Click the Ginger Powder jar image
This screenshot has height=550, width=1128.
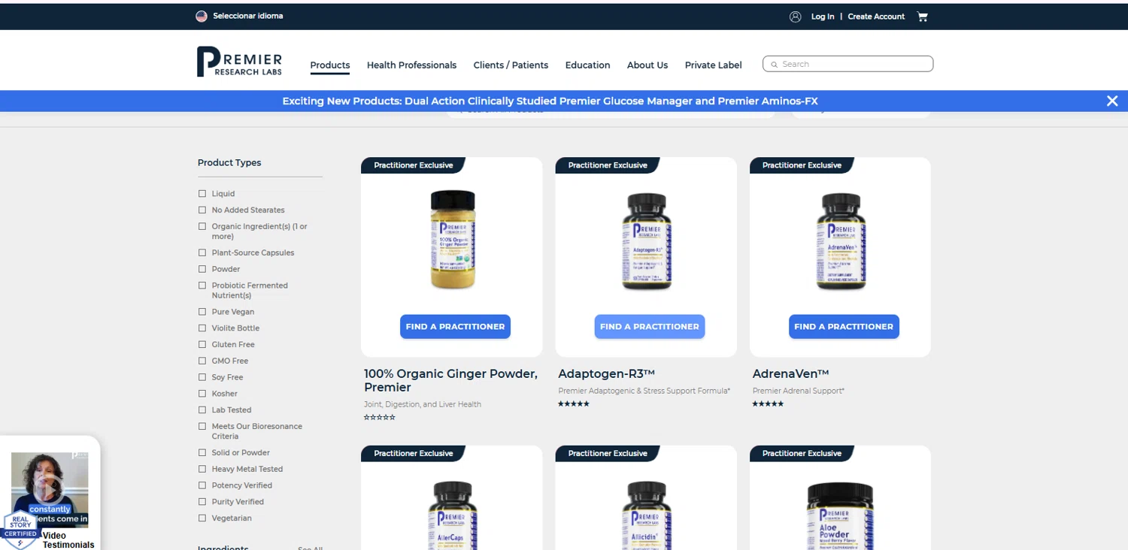coord(453,240)
